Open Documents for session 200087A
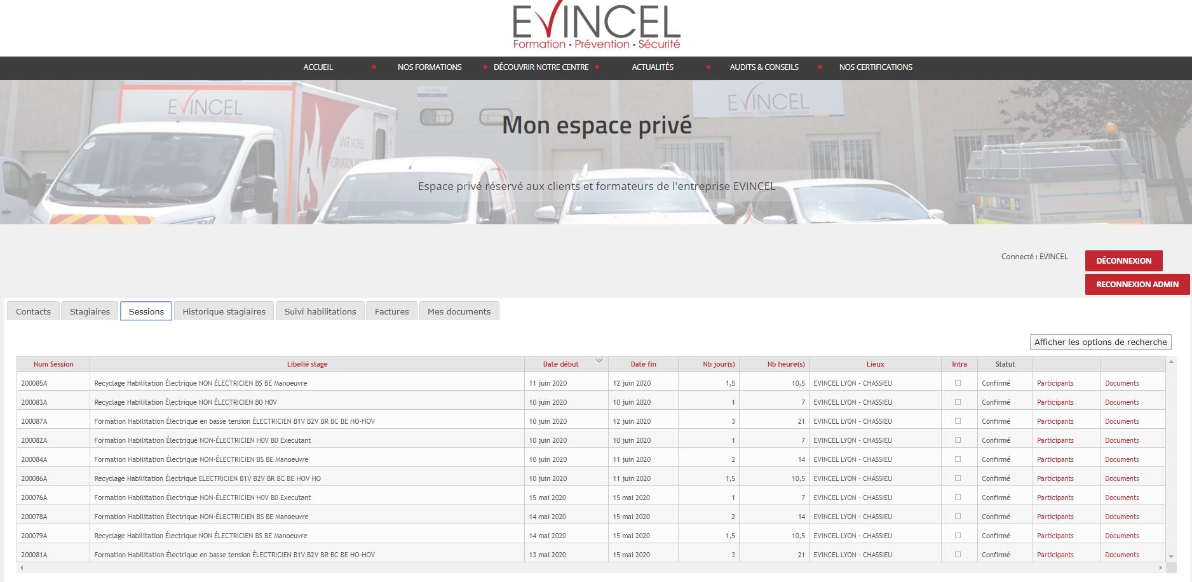The width and height of the screenshot is (1192, 582). pos(1122,421)
